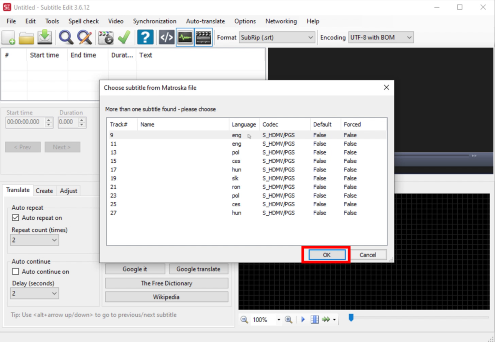
Task: Save the subtitle with the green download icon
Action: (x=44, y=37)
